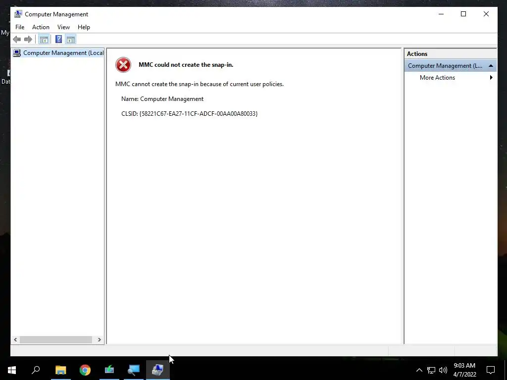
Task: Launch Google Chrome from taskbar
Action: pos(85,370)
